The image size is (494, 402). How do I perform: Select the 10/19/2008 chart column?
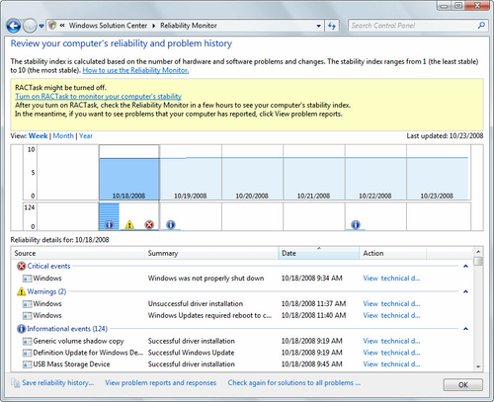191,173
